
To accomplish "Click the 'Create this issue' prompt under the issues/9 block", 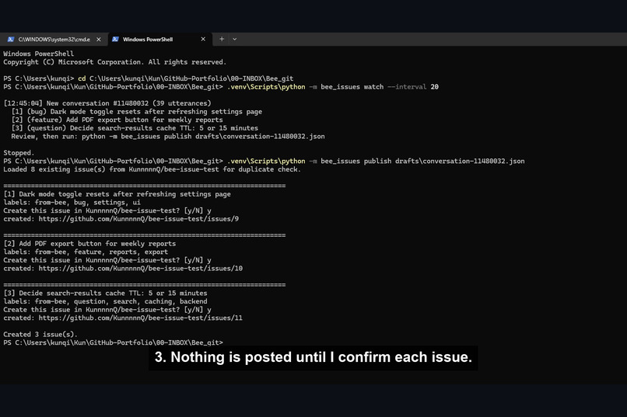I will (x=107, y=210).
